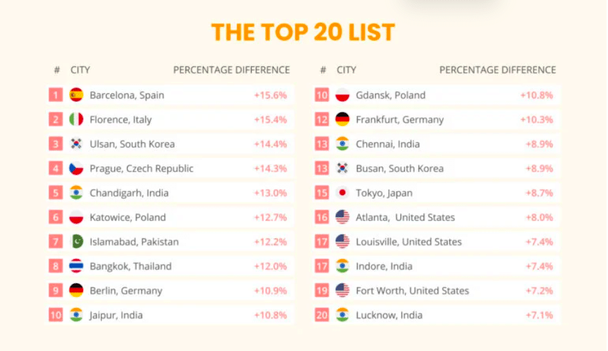The height and width of the screenshot is (351, 608).
Task: Click the Czech flag next to Prague
Action: (76, 168)
